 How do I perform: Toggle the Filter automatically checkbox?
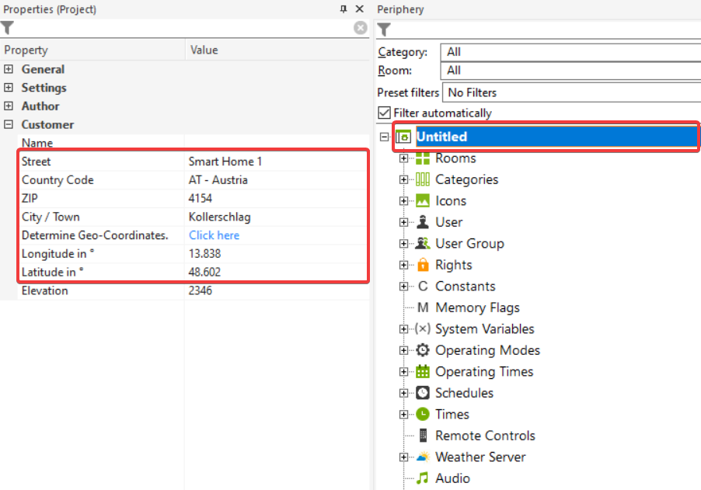tap(384, 113)
